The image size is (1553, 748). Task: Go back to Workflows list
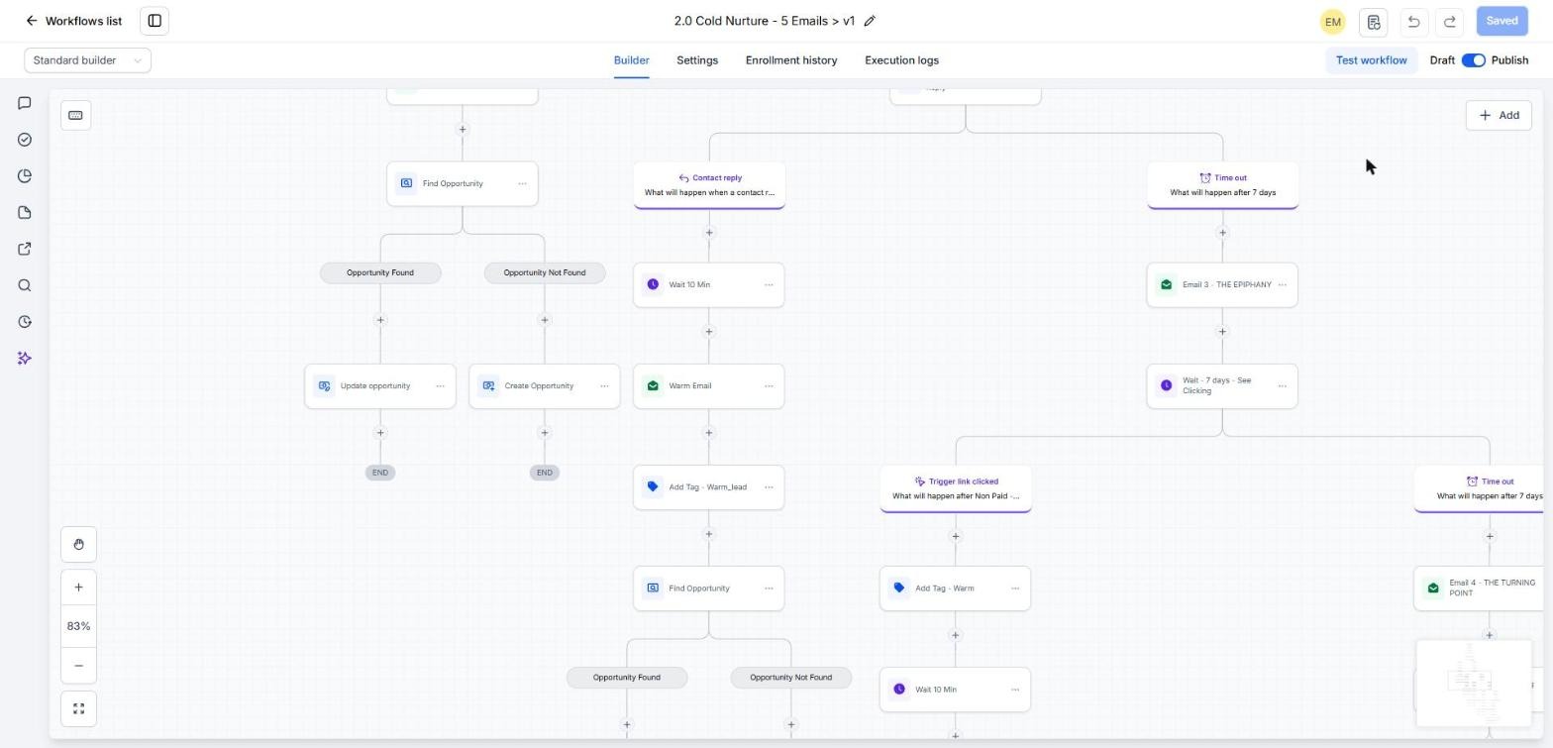74,21
